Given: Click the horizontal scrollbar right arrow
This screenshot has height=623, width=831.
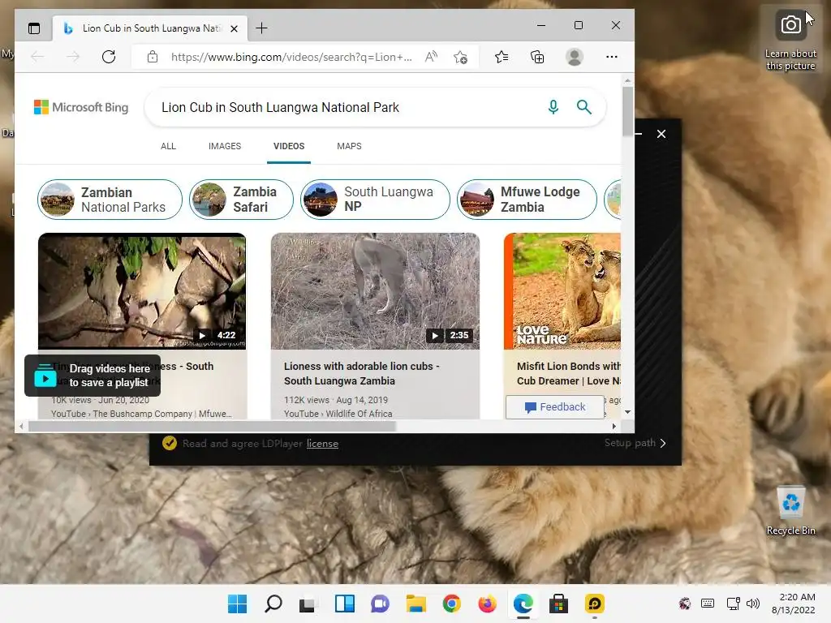Looking at the screenshot, I should (614, 426).
